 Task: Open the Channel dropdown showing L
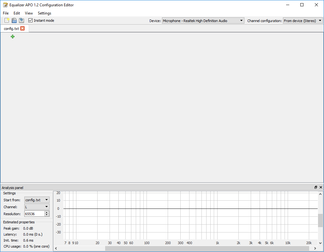(37, 207)
